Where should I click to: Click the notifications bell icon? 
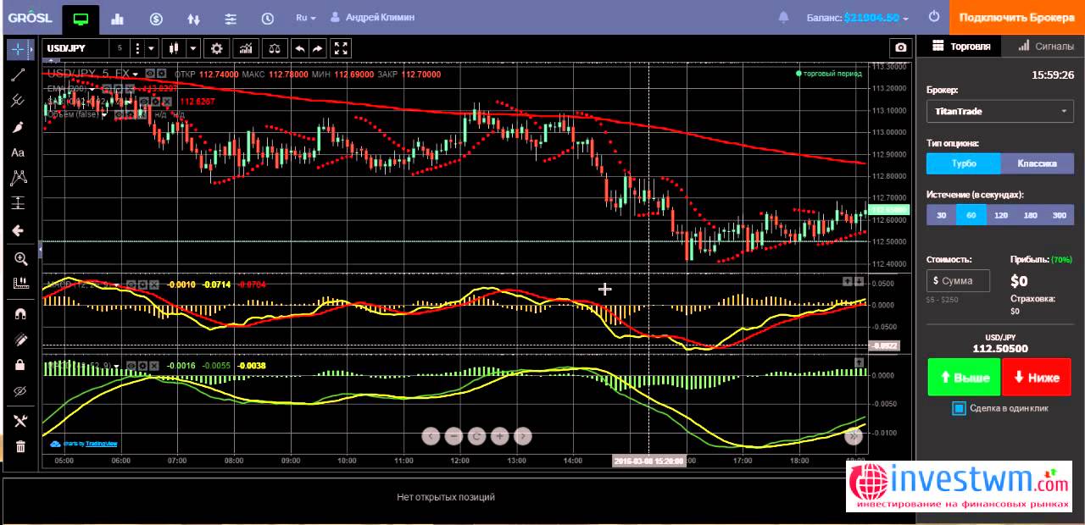pyautogui.click(x=783, y=17)
